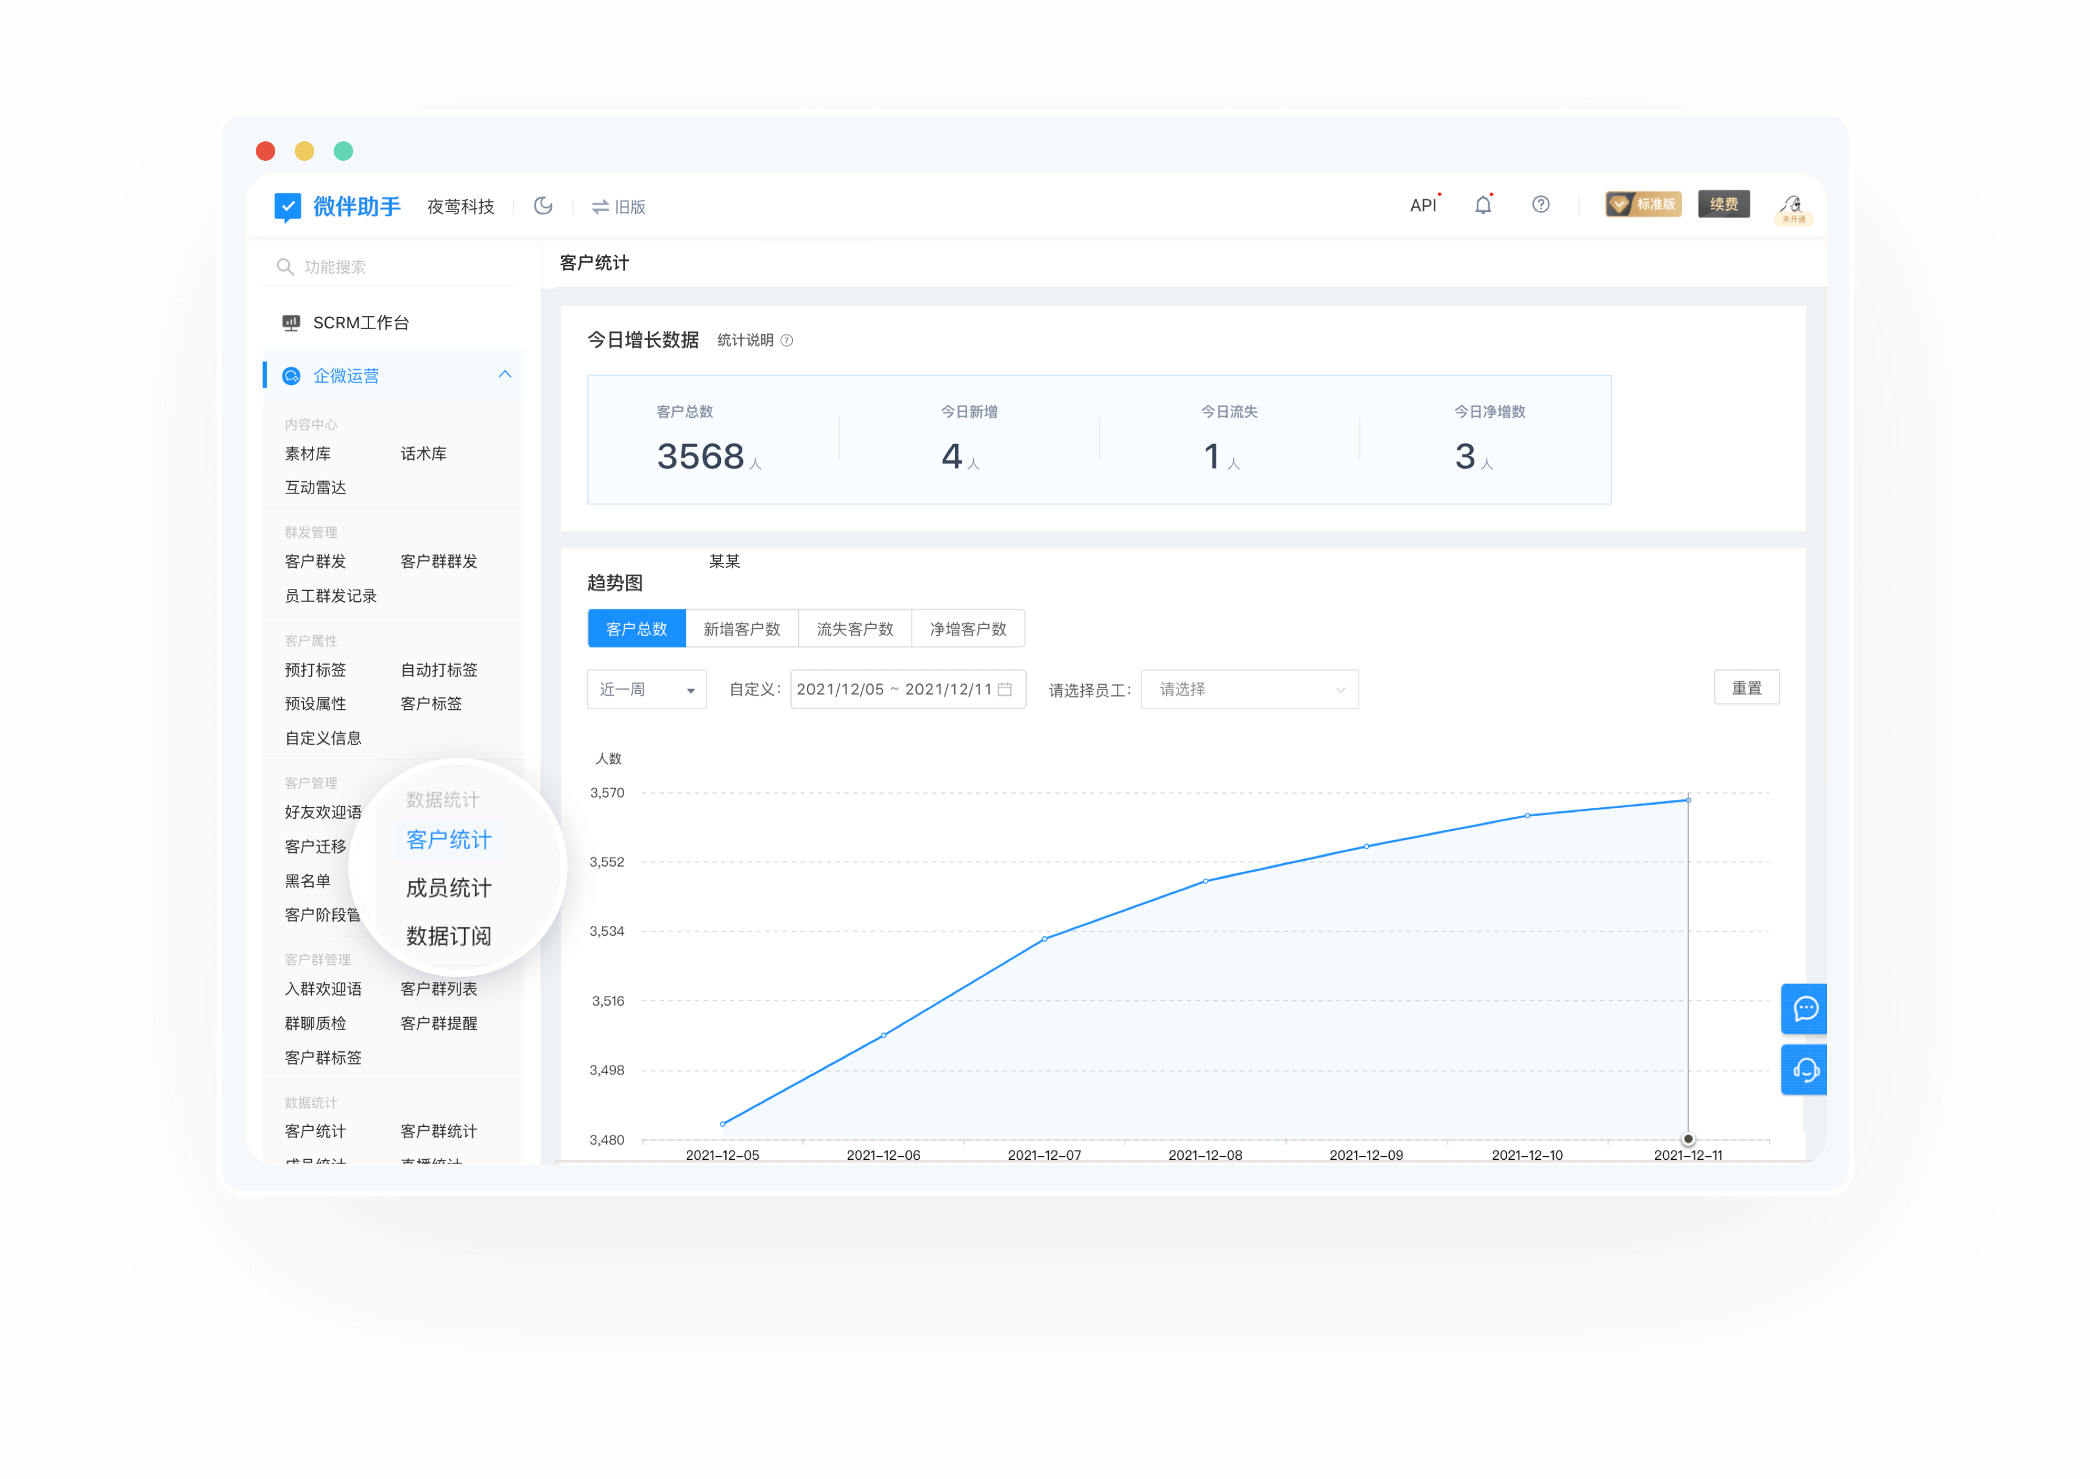The height and width of the screenshot is (1479, 2090).
Task: Select 成员统计 in magnified bubble
Action: pos(449,887)
